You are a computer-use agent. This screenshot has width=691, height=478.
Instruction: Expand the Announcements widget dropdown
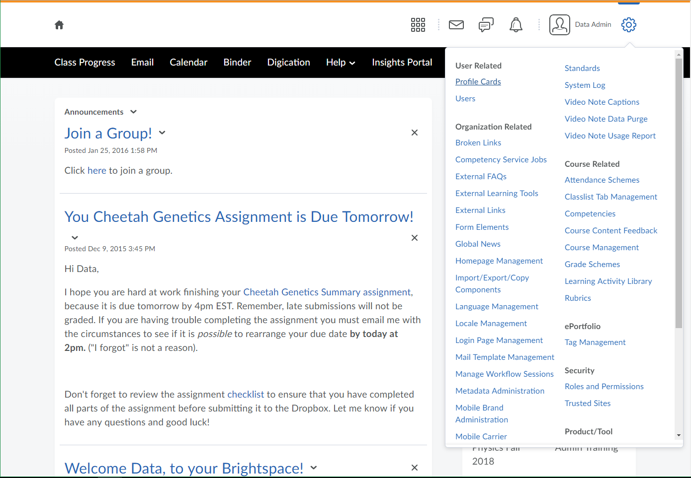click(x=133, y=112)
